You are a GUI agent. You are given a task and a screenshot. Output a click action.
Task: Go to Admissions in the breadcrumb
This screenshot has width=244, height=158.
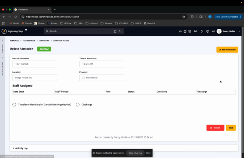(44, 41)
